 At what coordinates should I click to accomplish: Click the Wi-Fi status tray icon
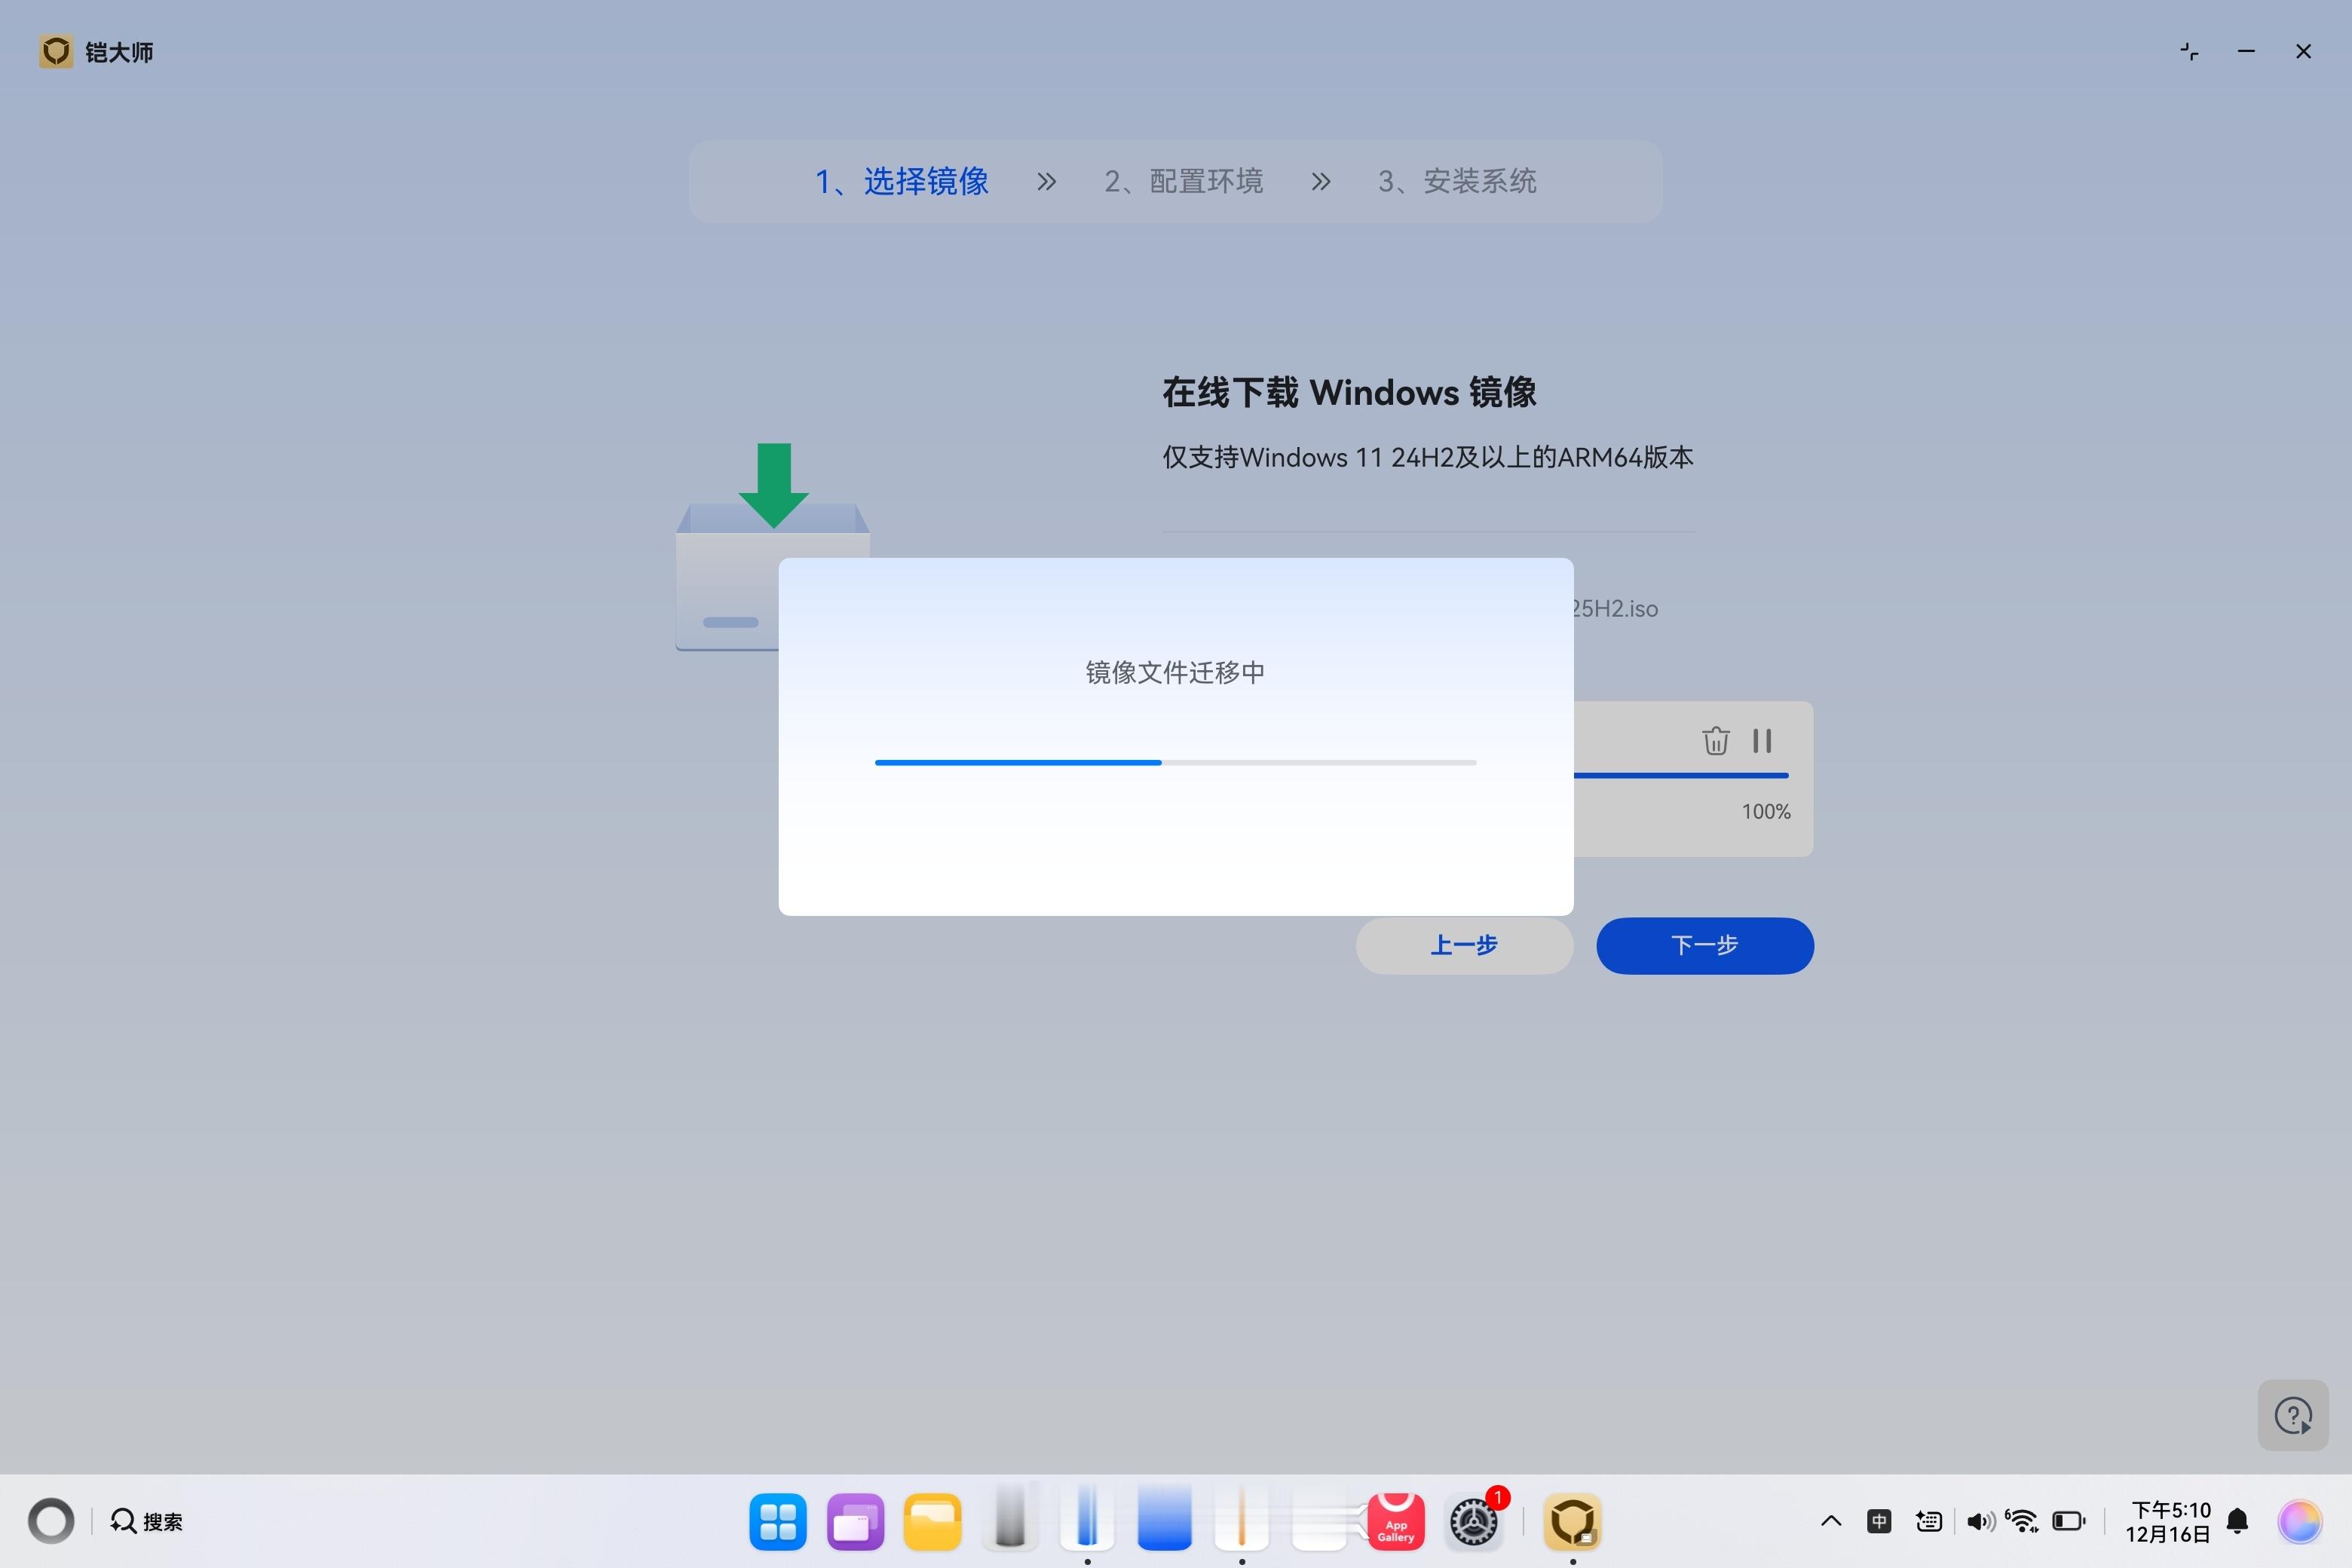coord(2023,1522)
